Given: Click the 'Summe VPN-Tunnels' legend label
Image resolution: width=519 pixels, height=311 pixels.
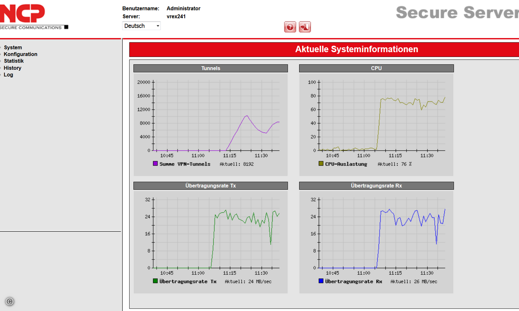Looking at the screenshot, I should (x=185, y=164).
